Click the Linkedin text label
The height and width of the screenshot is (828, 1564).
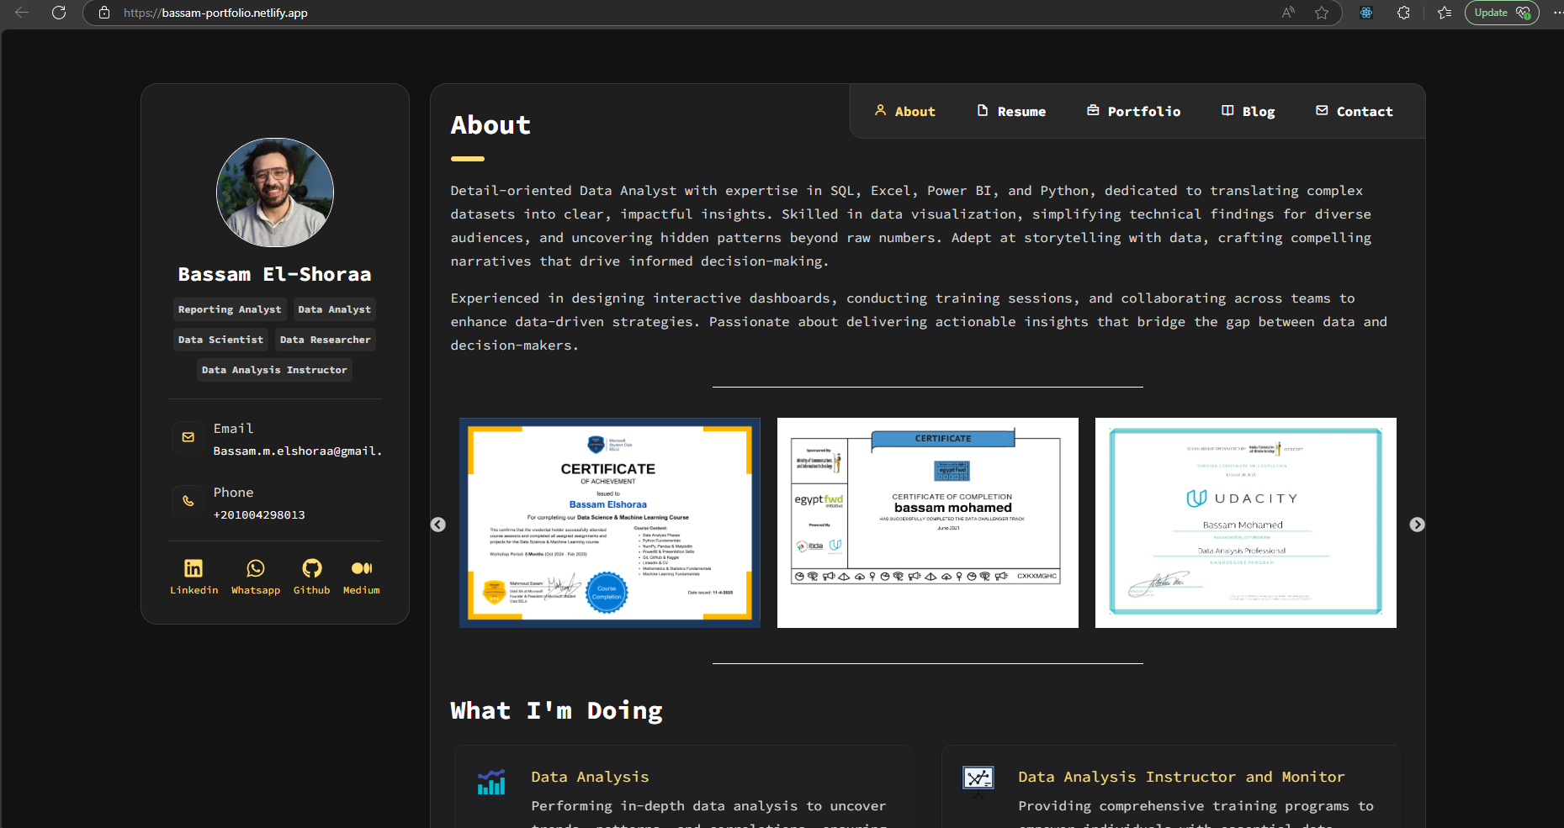(194, 590)
